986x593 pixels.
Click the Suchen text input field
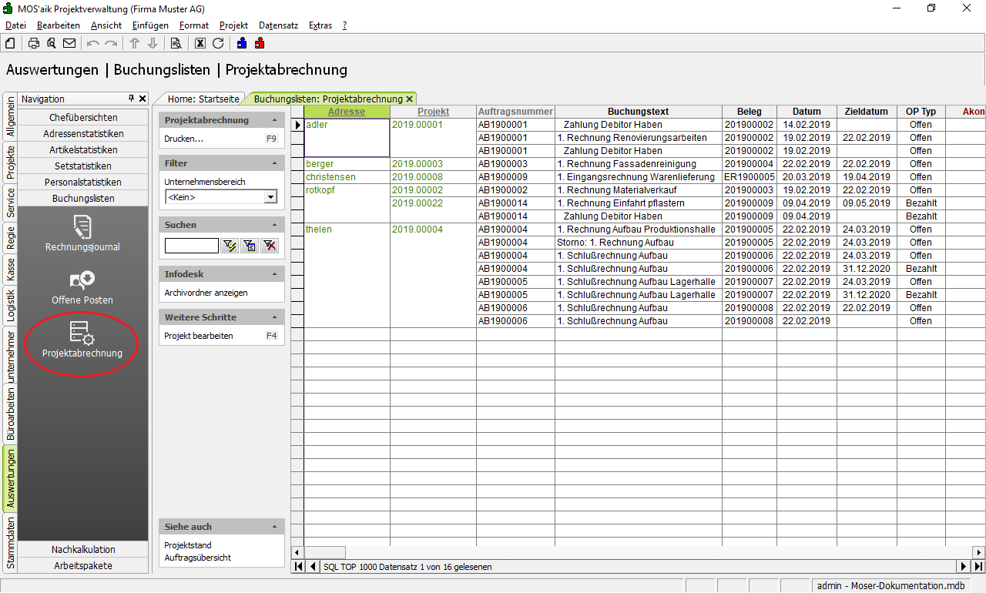pyautogui.click(x=191, y=246)
